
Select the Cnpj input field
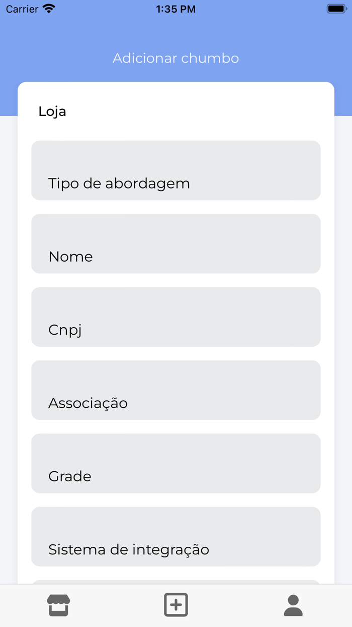tap(175, 317)
